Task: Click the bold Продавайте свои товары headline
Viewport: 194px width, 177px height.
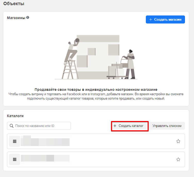Action: 96,90
